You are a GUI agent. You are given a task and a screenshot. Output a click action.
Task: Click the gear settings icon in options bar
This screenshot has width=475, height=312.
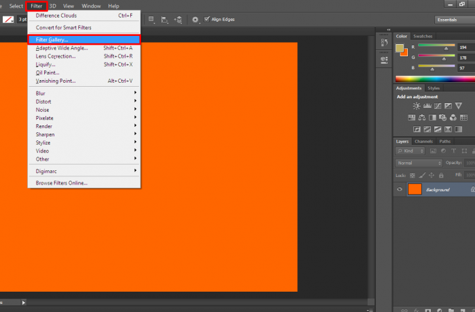click(195, 20)
